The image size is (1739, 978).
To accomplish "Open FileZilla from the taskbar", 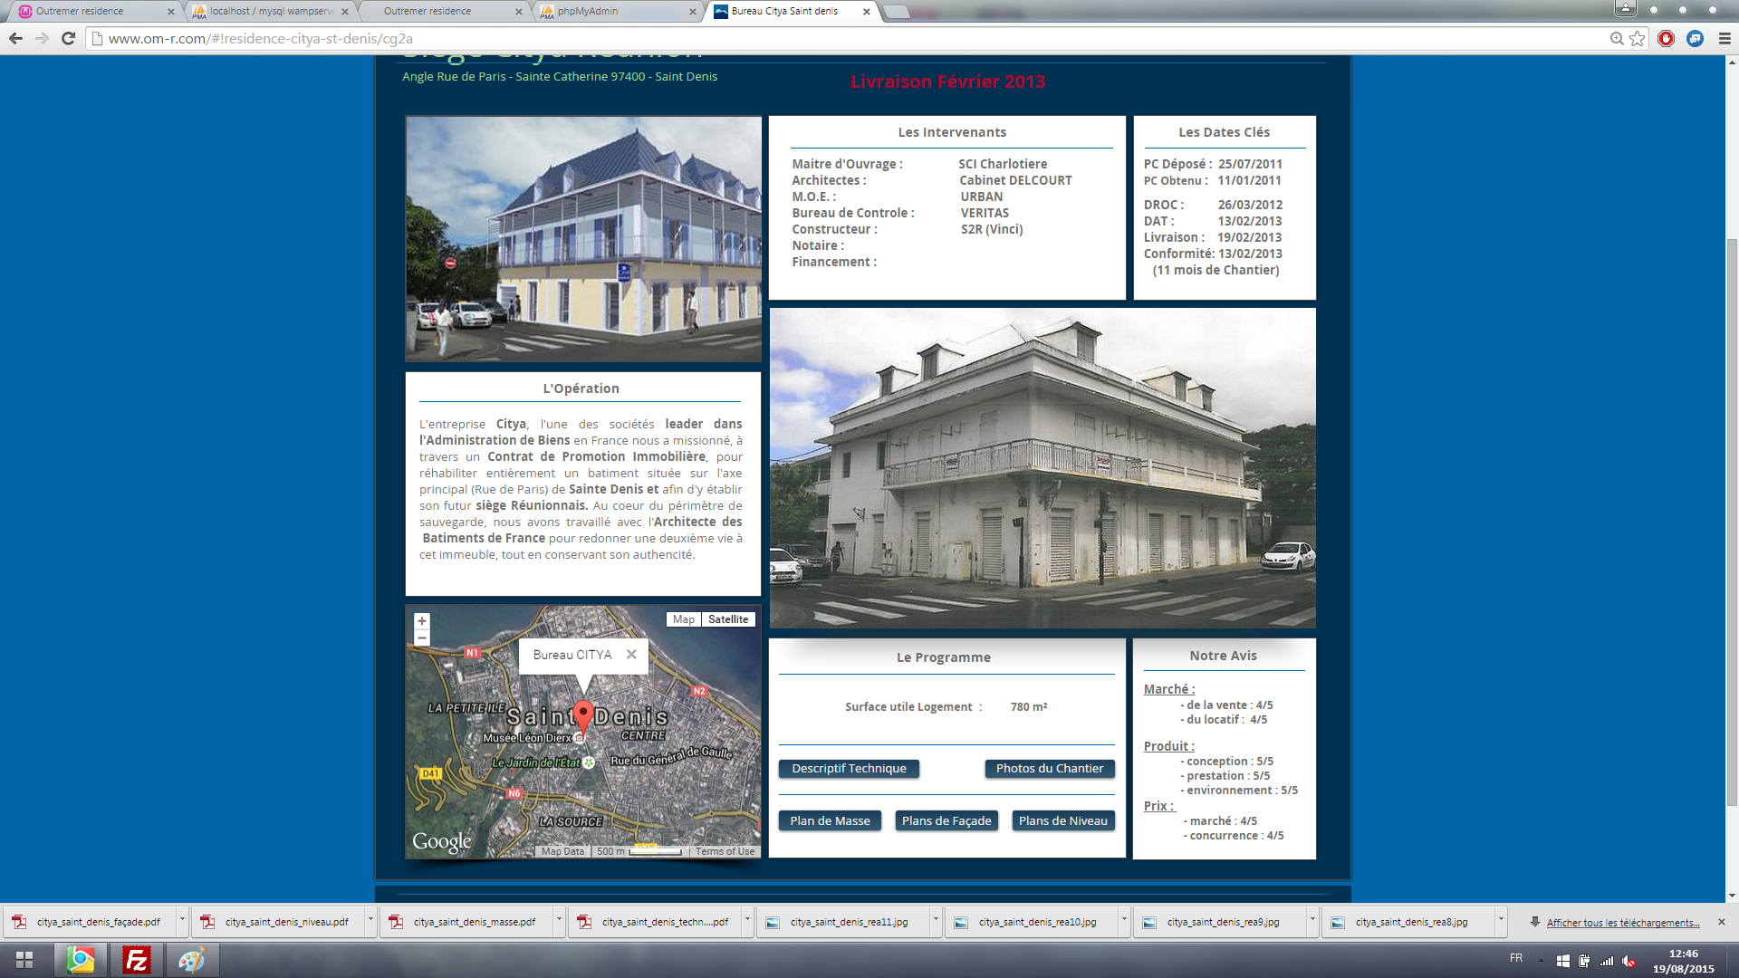I will pos(136,960).
